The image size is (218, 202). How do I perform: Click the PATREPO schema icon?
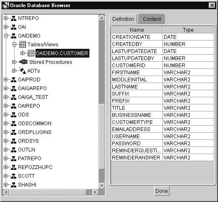click(x=13, y=159)
